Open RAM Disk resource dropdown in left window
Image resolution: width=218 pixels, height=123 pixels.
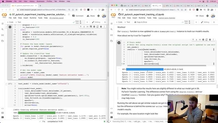coord(87,22)
